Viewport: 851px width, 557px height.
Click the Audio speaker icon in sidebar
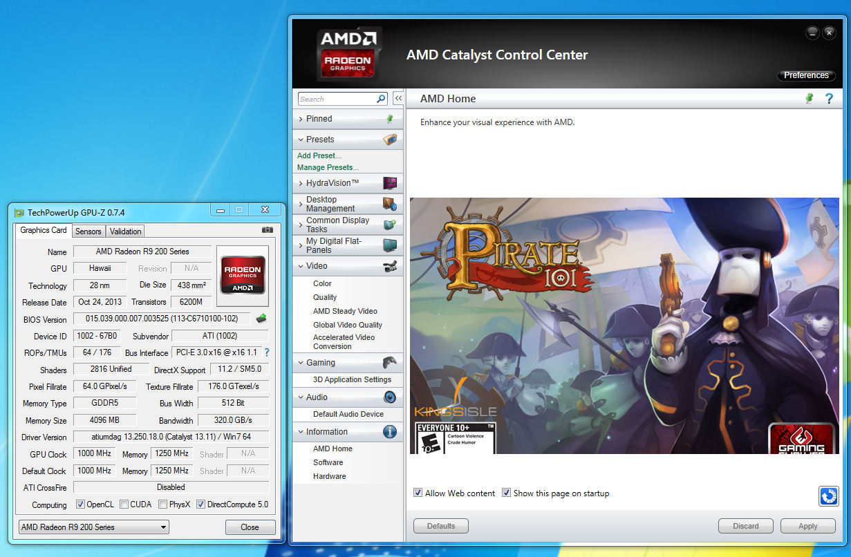coord(390,397)
